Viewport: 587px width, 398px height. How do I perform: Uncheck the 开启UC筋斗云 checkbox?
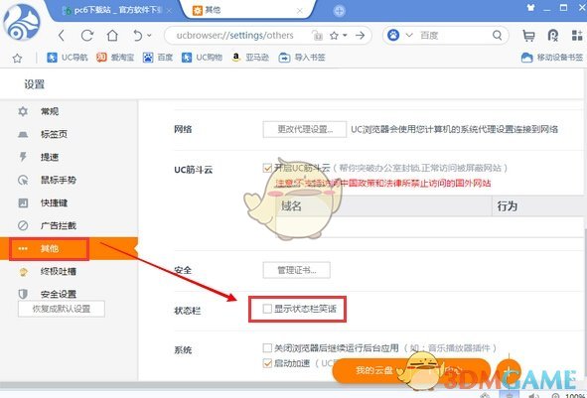[x=267, y=168]
